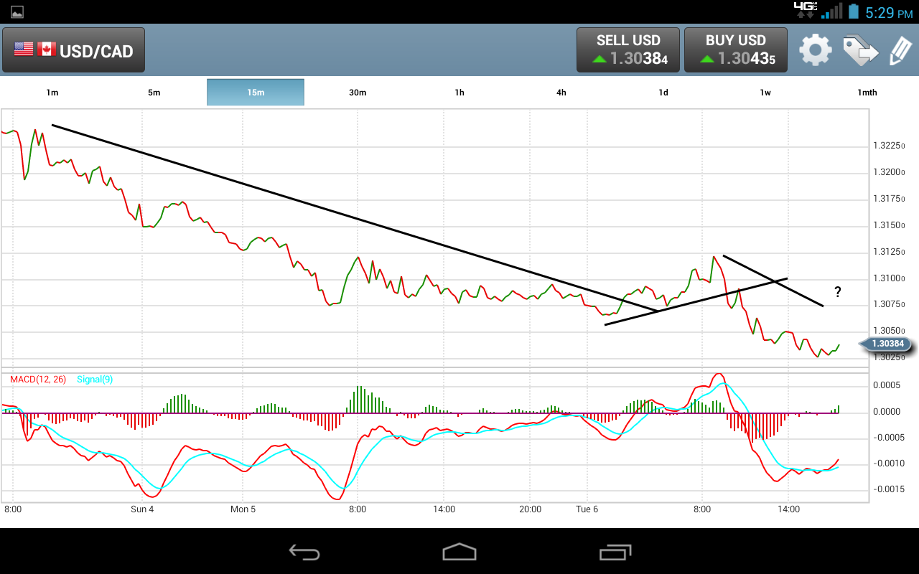Tap the image notification icon in status bar
Image resolution: width=919 pixels, height=574 pixels.
17,11
